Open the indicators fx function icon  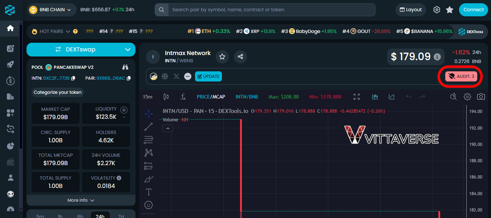(x=183, y=97)
